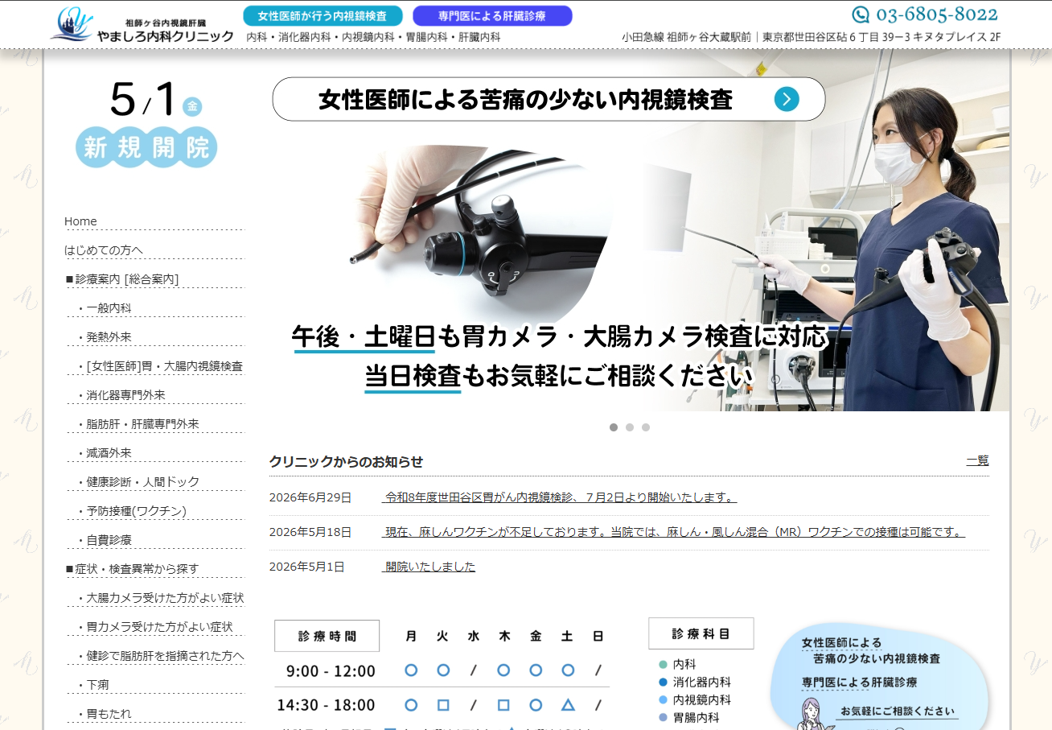The height and width of the screenshot is (730, 1052).
Task: Open 胃カメラ受けた方がよい症状 link
Action: point(155,627)
